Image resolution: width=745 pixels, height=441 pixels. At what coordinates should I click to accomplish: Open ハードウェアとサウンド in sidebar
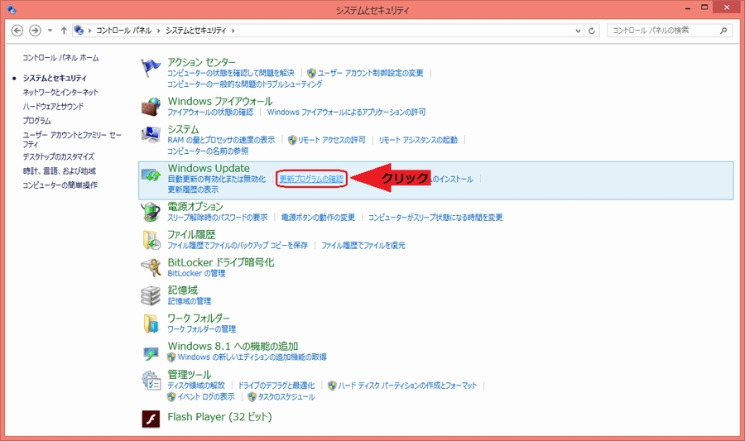click(53, 107)
